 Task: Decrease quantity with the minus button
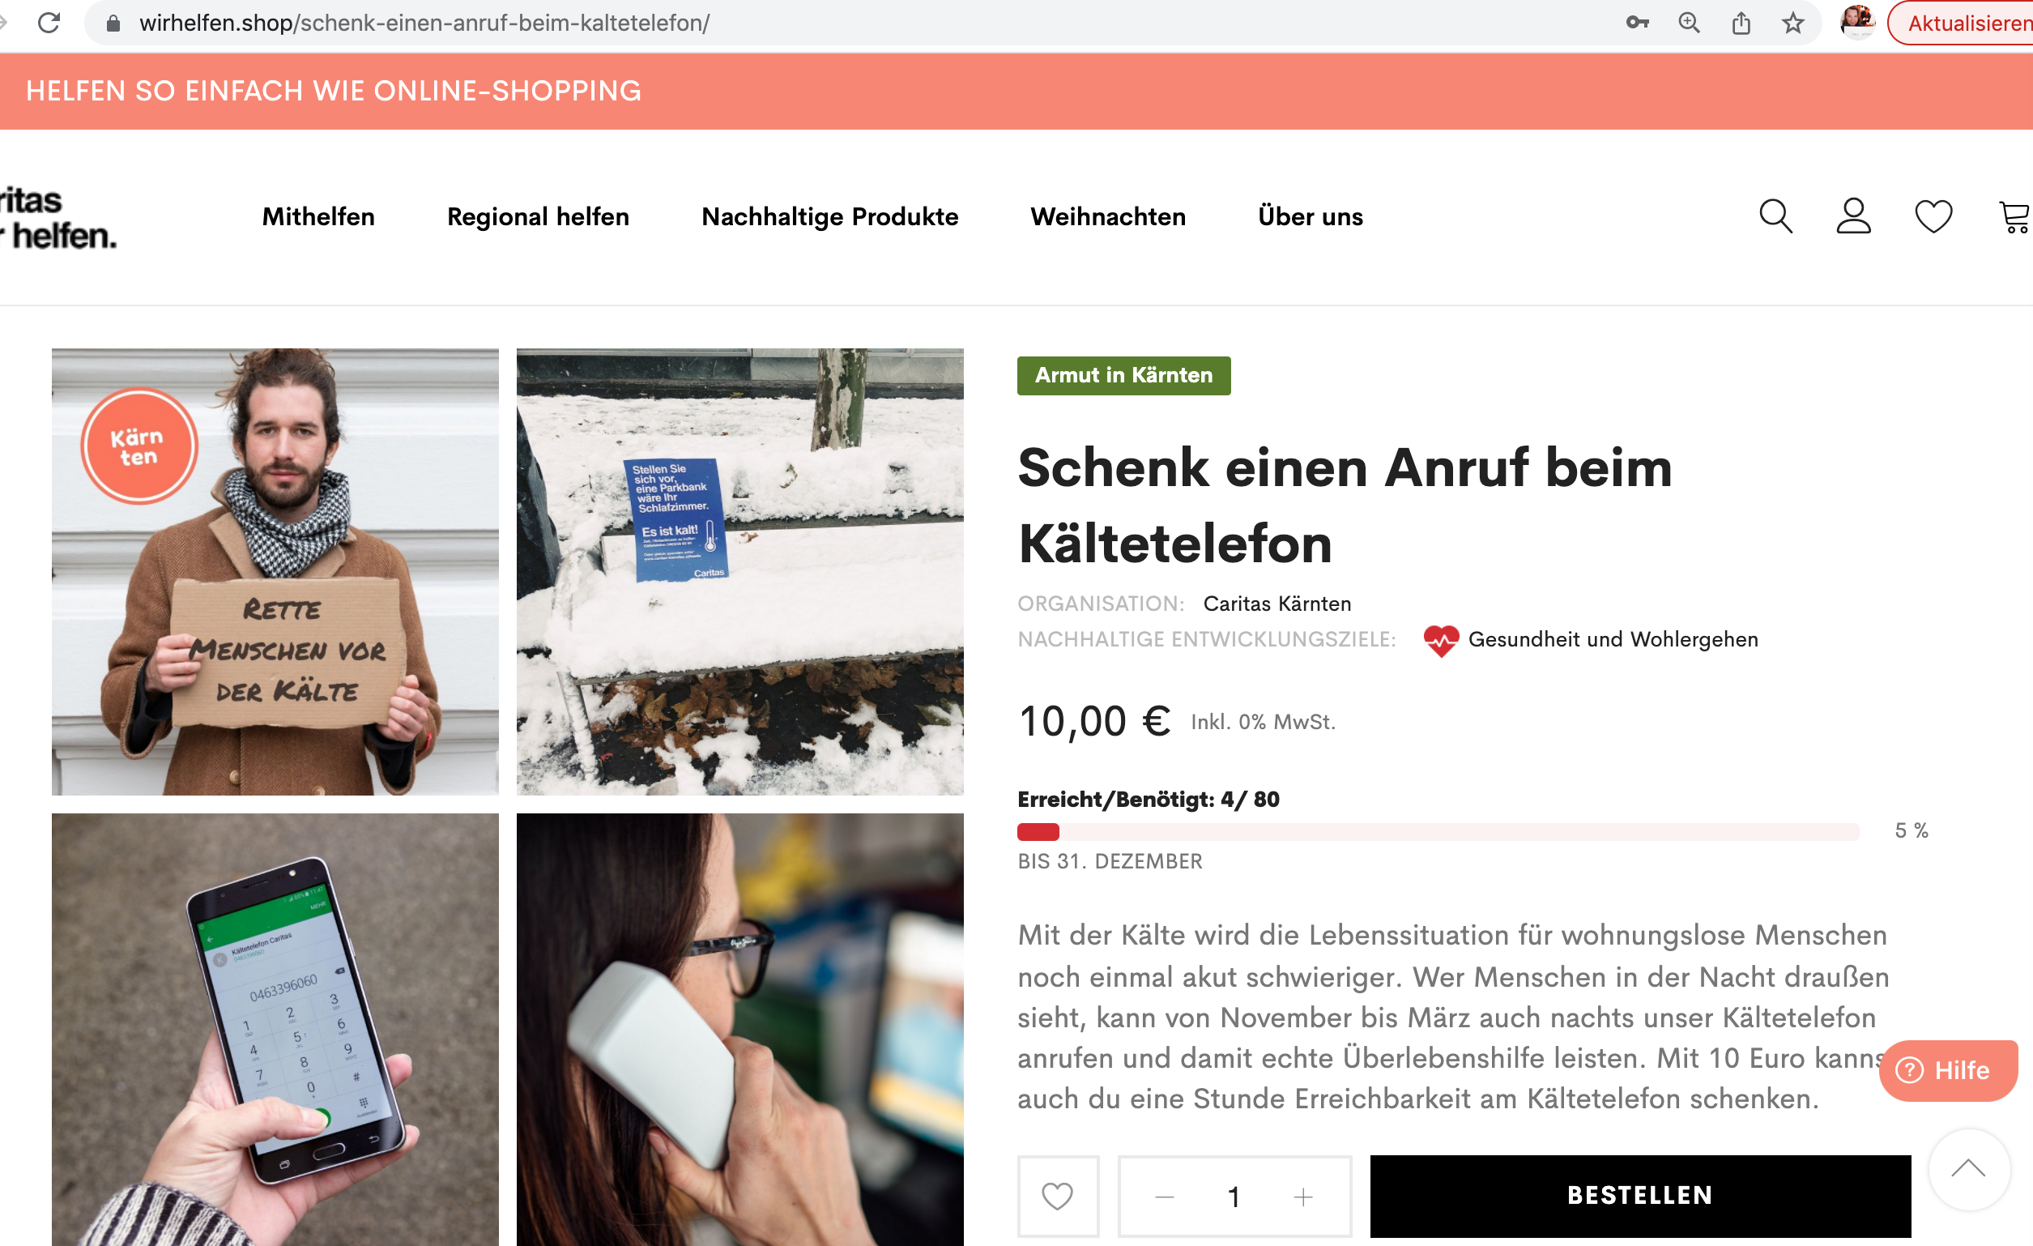(1164, 1197)
